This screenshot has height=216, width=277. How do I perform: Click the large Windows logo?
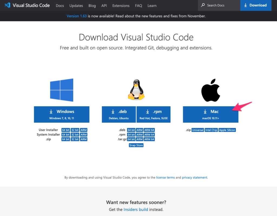pos(62,90)
